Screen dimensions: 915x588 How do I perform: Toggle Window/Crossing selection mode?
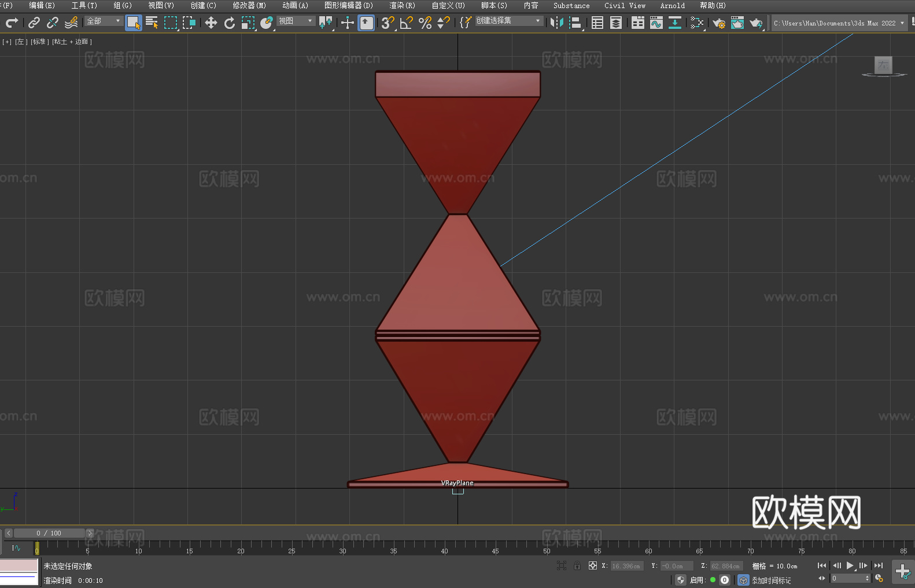pos(189,23)
